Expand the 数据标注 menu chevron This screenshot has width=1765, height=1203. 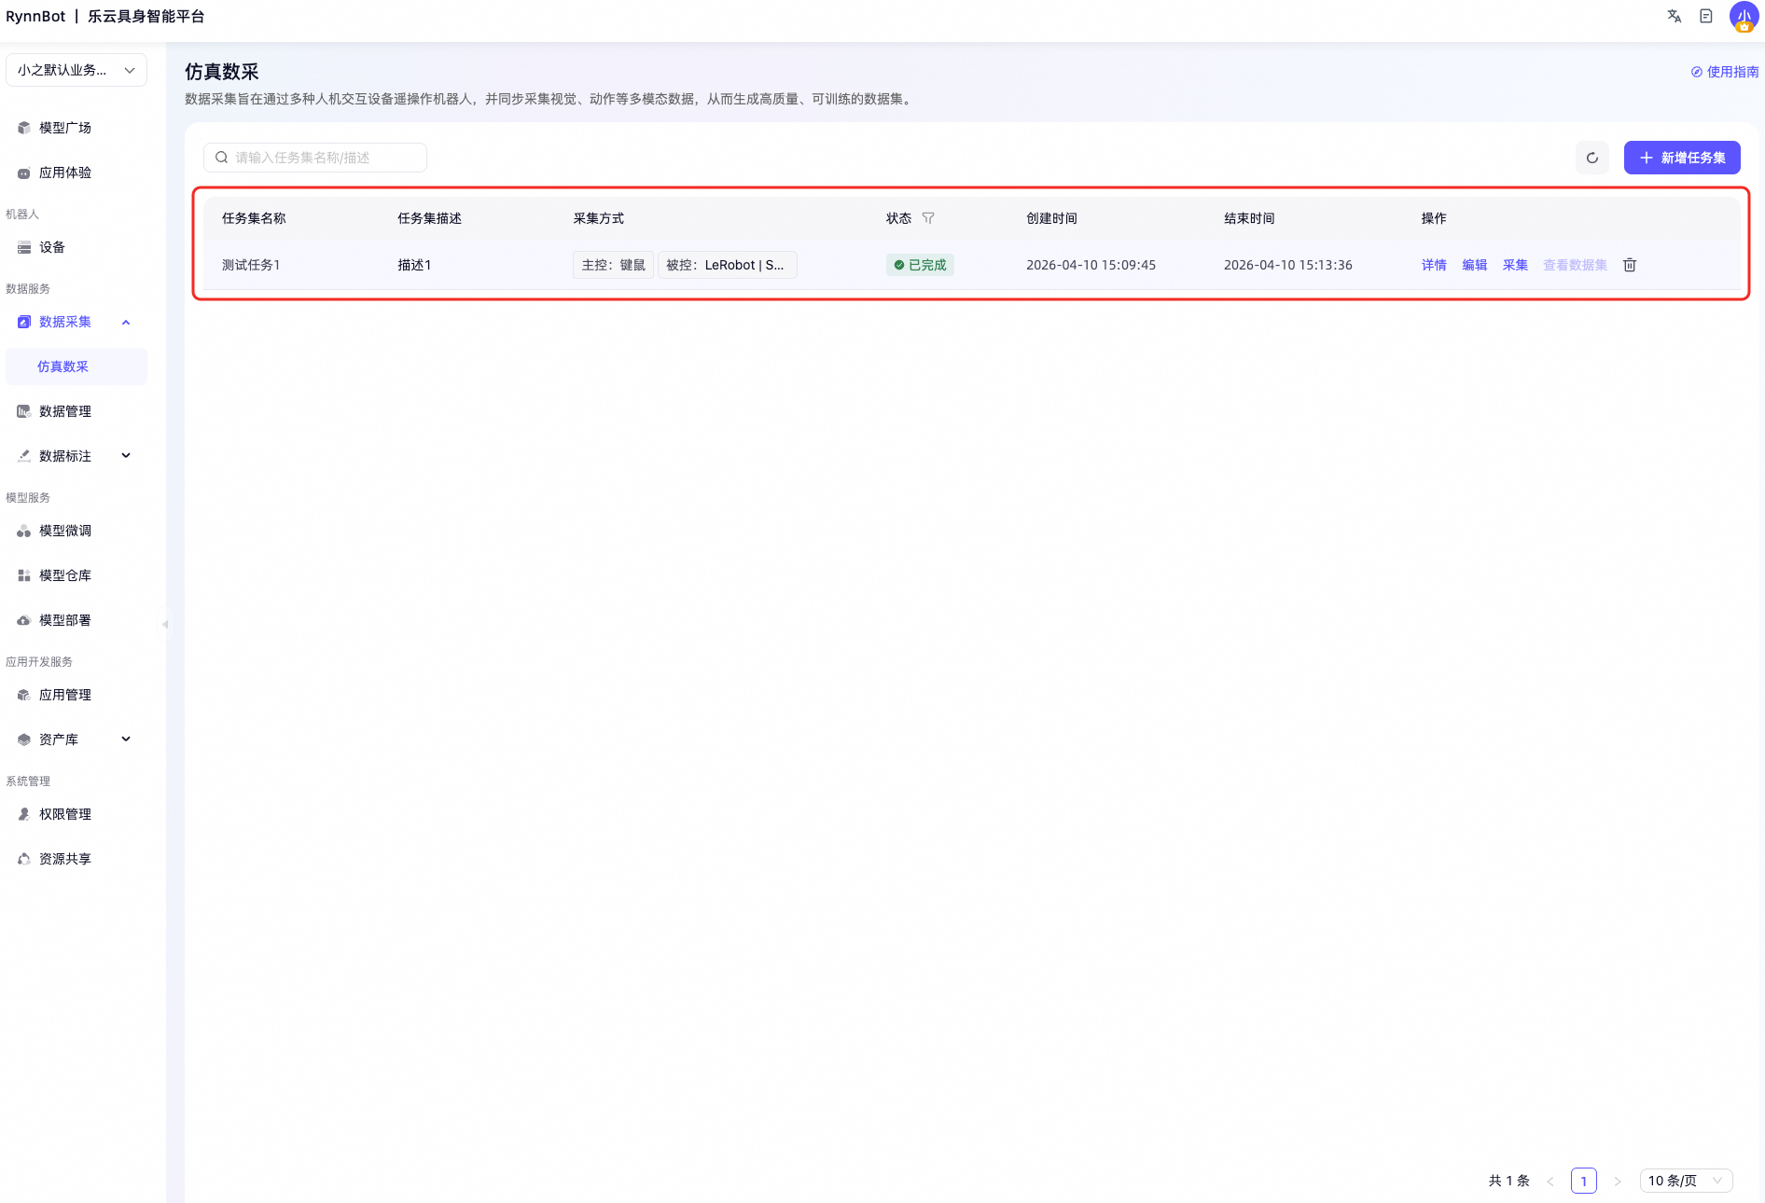(126, 456)
